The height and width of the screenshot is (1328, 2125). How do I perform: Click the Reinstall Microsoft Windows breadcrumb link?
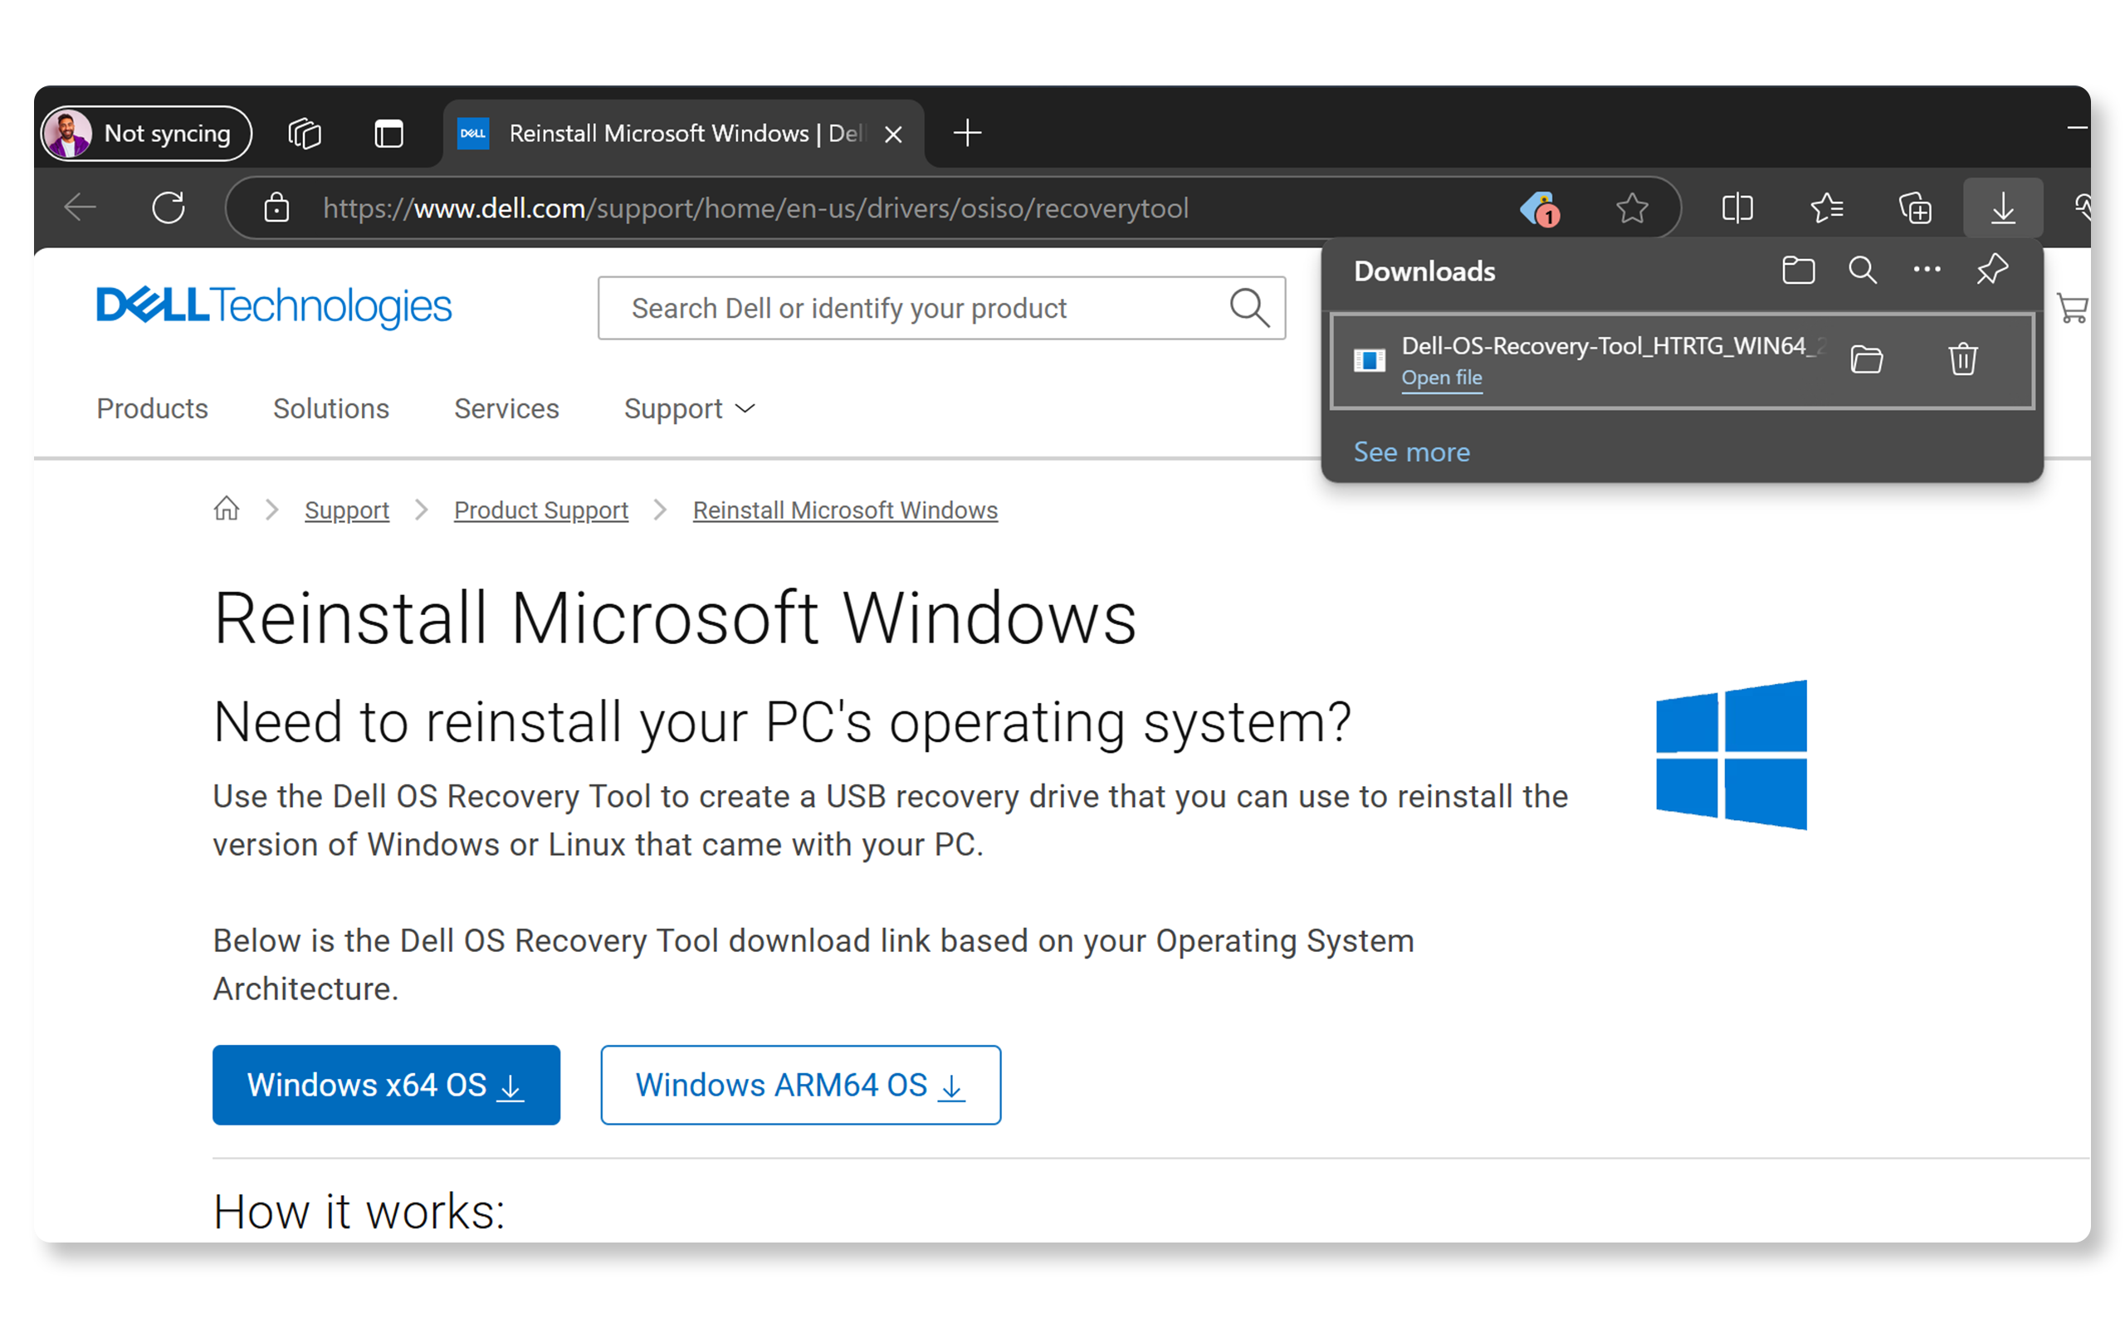846,510
